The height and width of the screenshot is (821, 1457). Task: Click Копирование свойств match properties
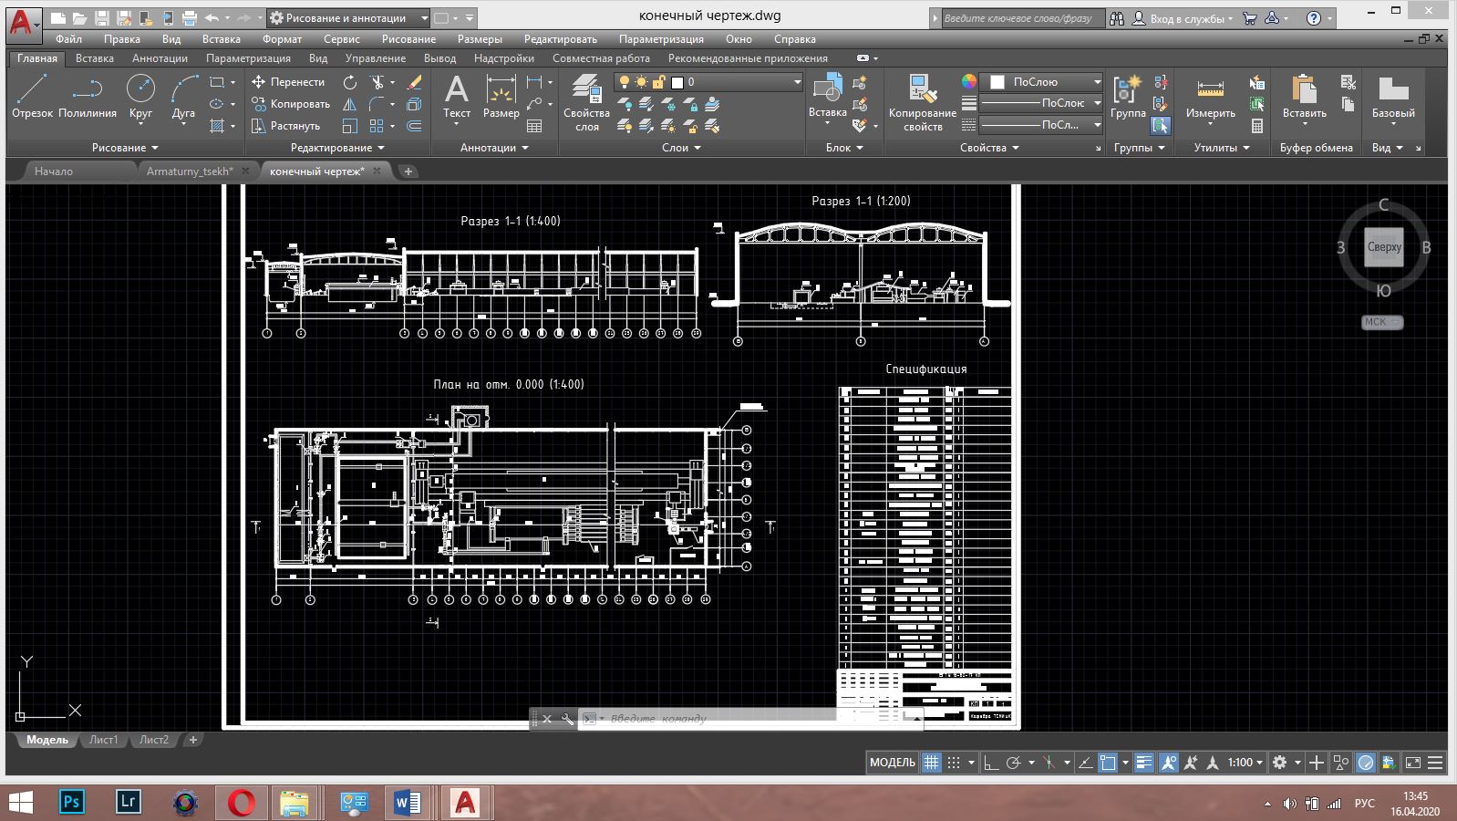tap(923, 102)
